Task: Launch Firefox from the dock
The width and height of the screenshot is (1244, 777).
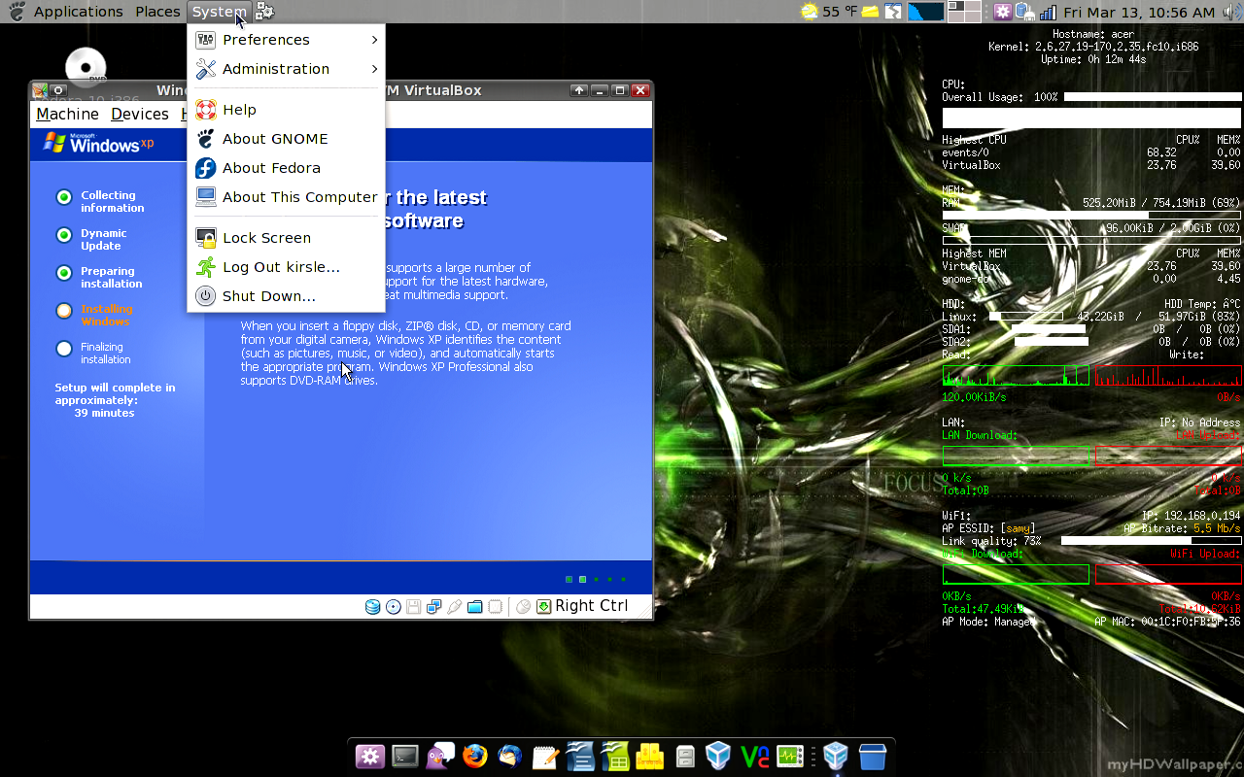Action: point(475,756)
